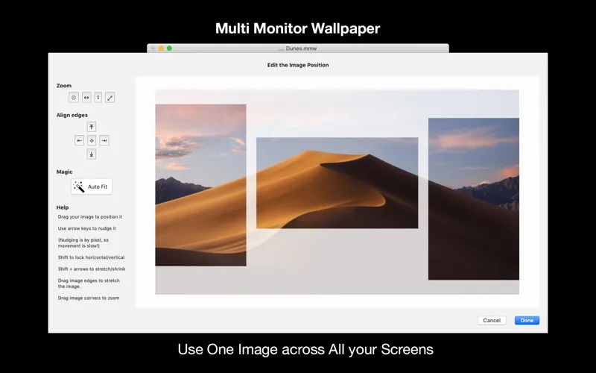Click the vertical-fit Zoom button
This screenshot has height=373, width=596.
[x=98, y=98]
